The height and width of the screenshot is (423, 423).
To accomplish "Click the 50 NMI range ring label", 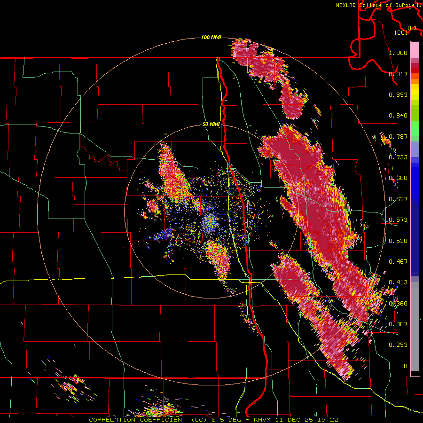I will coord(211,125).
